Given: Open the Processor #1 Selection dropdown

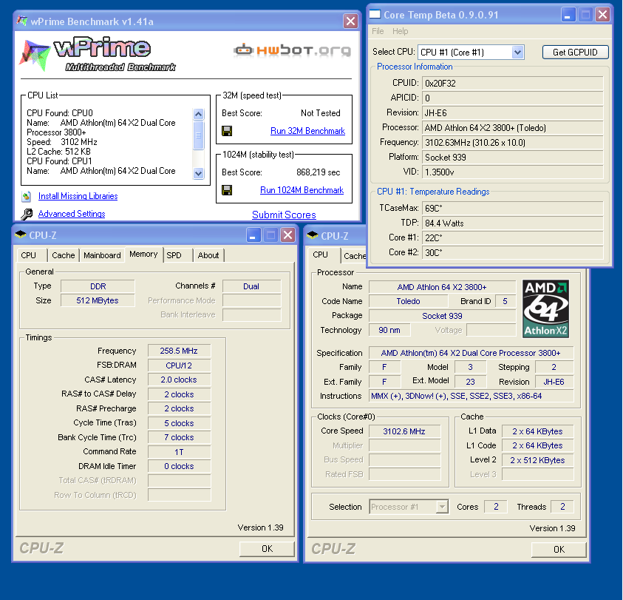Looking at the screenshot, I should click(x=441, y=507).
